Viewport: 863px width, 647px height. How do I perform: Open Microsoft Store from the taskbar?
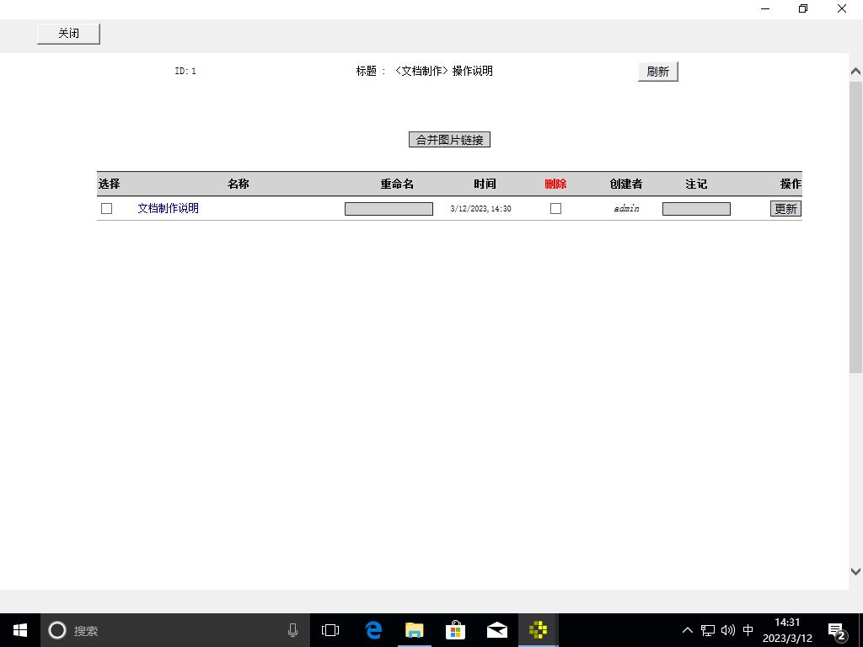click(x=455, y=630)
